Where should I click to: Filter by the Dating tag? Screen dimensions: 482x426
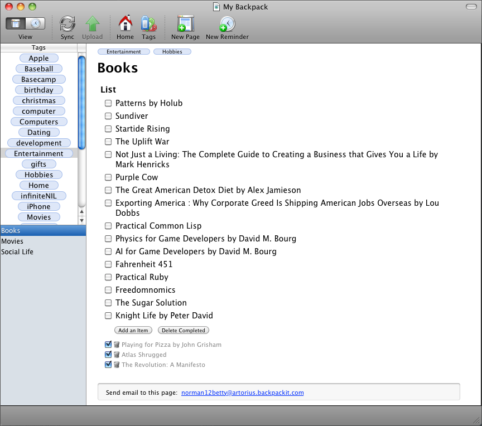[x=38, y=132]
